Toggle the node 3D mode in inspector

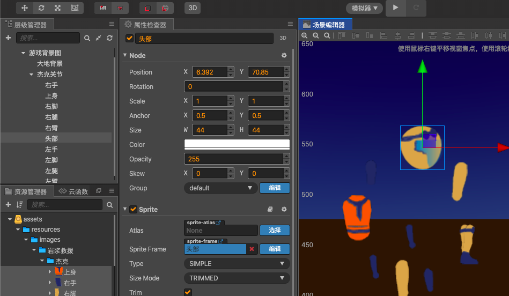click(x=283, y=38)
